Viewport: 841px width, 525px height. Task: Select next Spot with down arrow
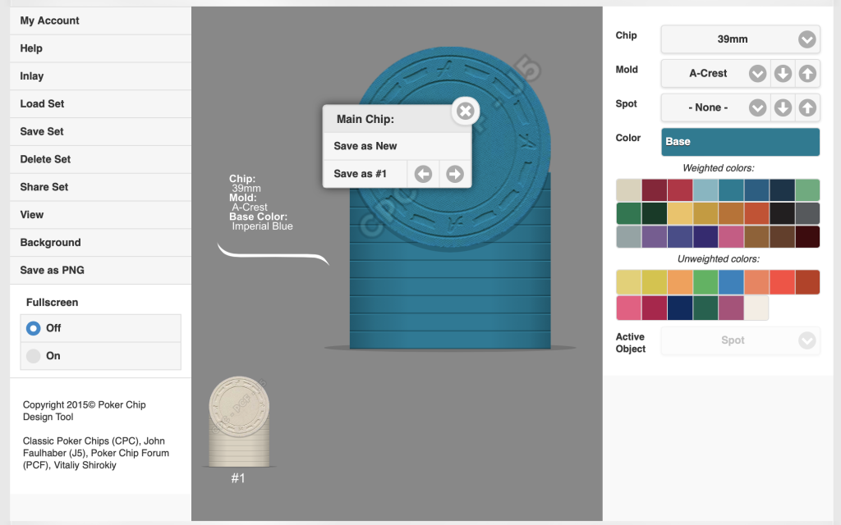pos(783,107)
